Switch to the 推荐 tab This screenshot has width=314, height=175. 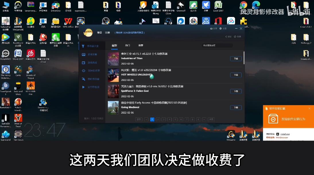[141, 46]
